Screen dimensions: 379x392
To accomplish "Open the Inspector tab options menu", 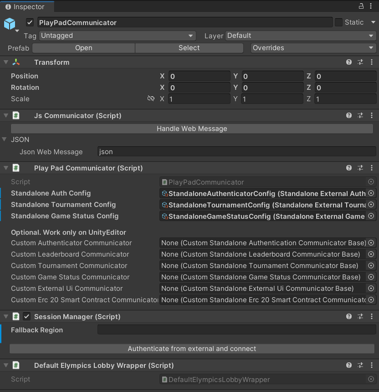I will 371,6.
